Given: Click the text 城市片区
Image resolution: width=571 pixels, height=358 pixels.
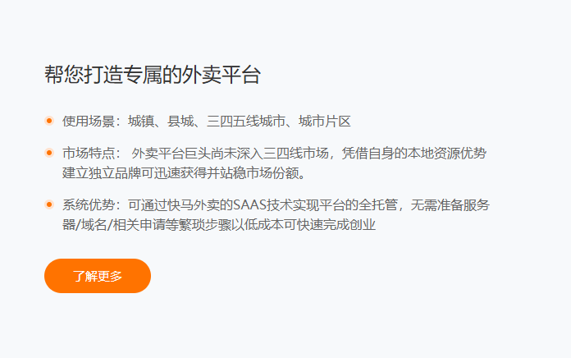Looking at the screenshot, I should [324, 121].
